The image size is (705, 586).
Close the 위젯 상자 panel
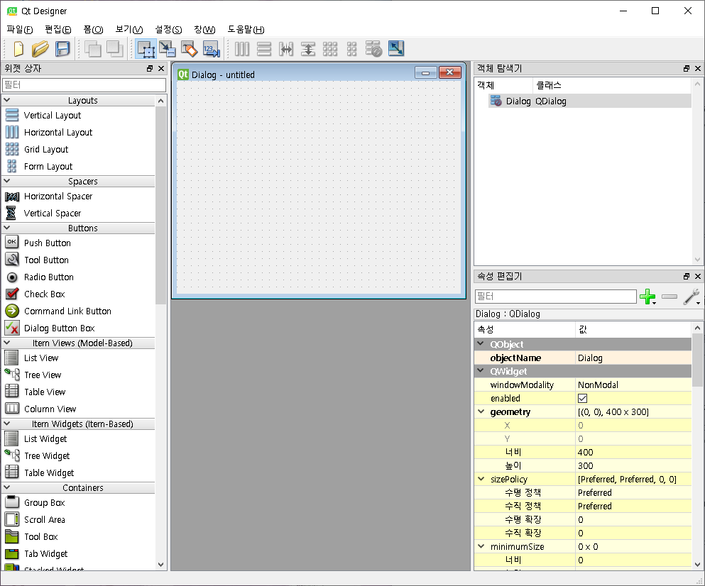coord(161,68)
